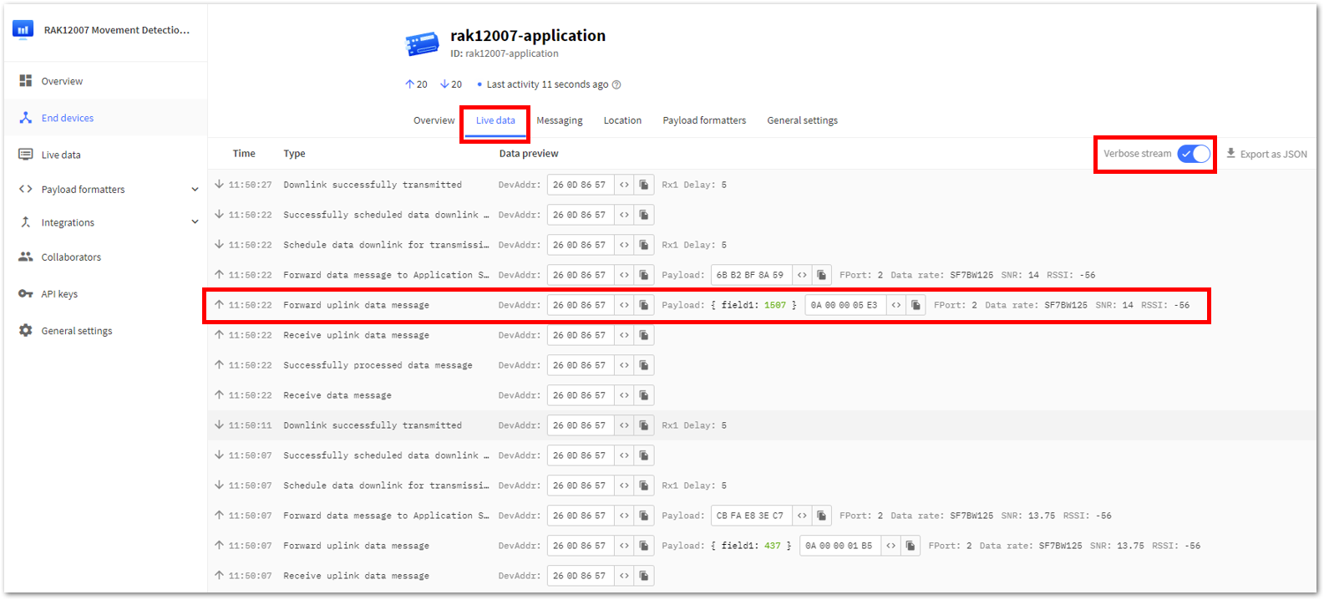Viewport: 1324px width, 600px height.
Task: Open End devices from the sidebar icon
Action: pyautogui.click(x=26, y=118)
